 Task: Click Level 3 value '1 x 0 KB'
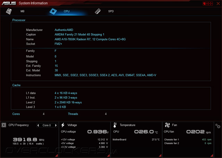point(60,107)
